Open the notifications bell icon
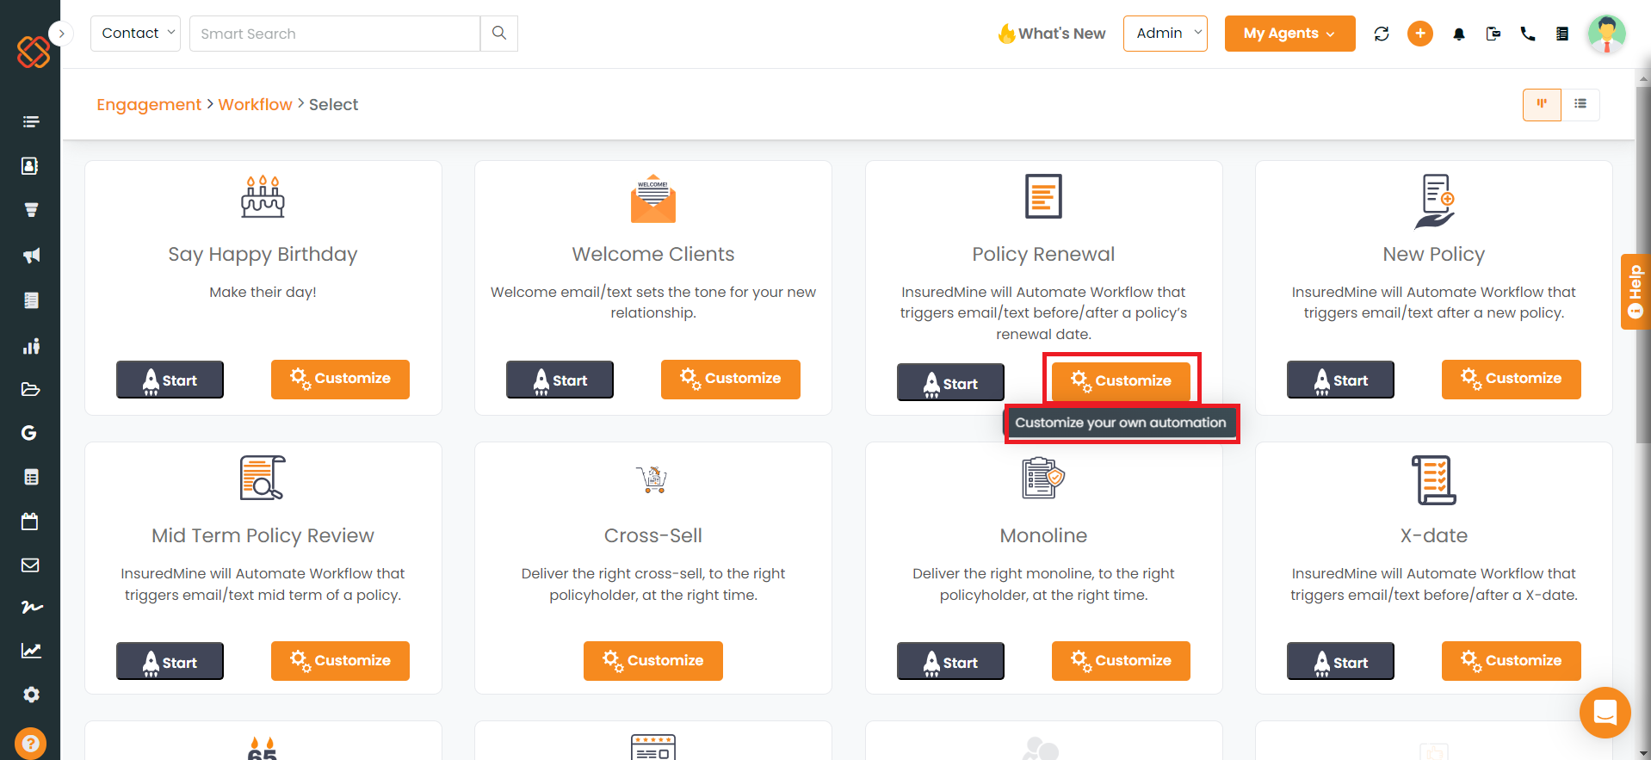The height and width of the screenshot is (760, 1651). [x=1459, y=34]
